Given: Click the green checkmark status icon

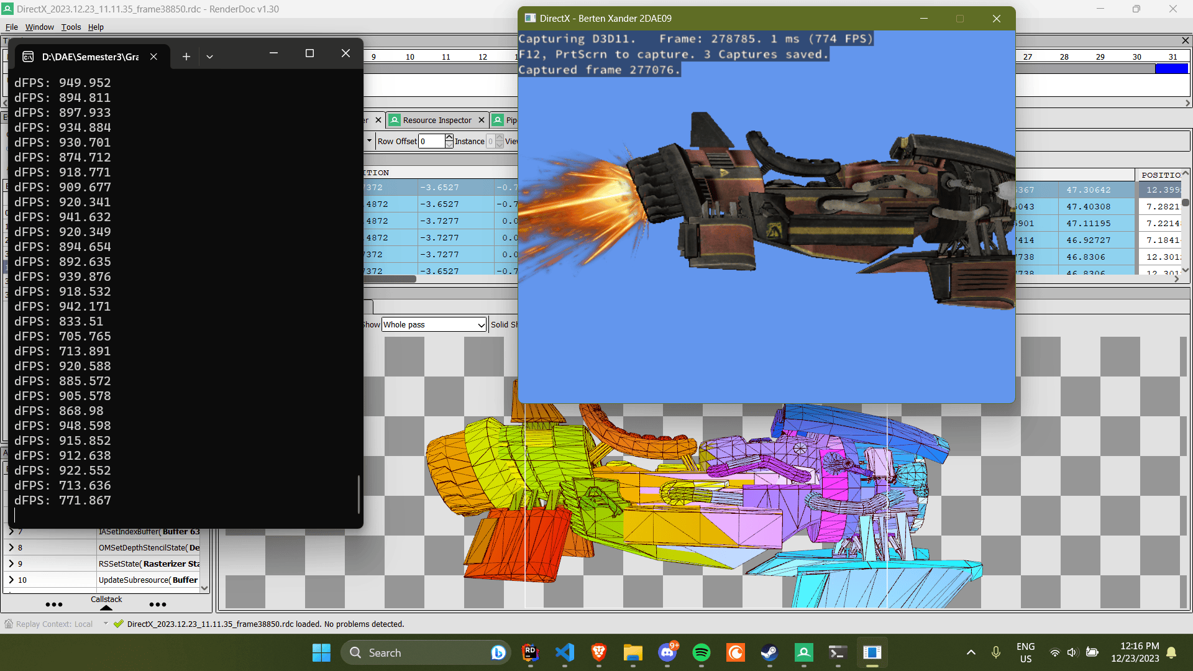Looking at the screenshot, I should point(119,624).
